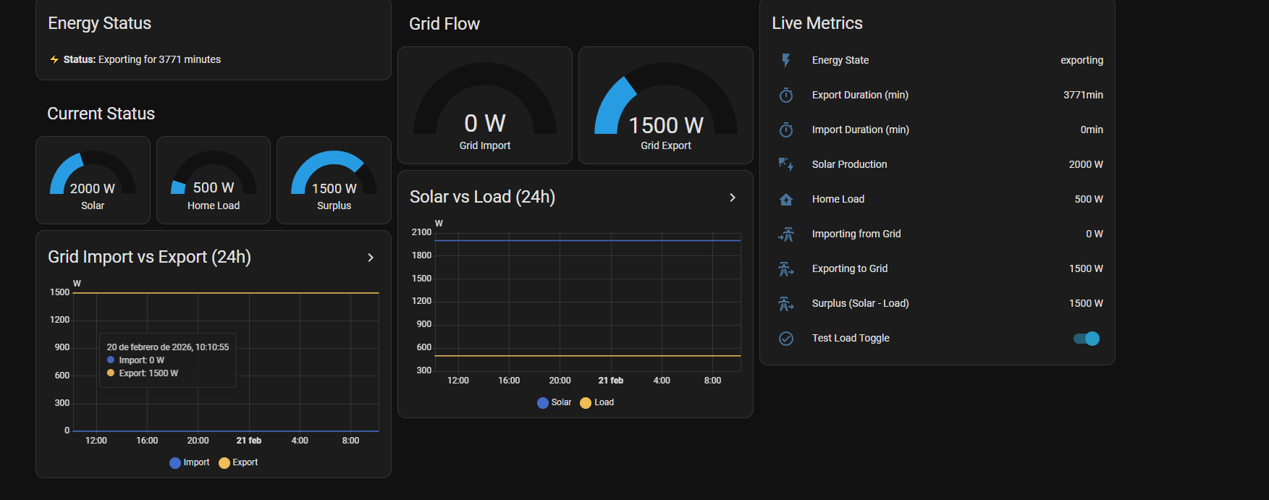Click the Surplus (Solar - Load) tower icon

[x=786, y=303]
